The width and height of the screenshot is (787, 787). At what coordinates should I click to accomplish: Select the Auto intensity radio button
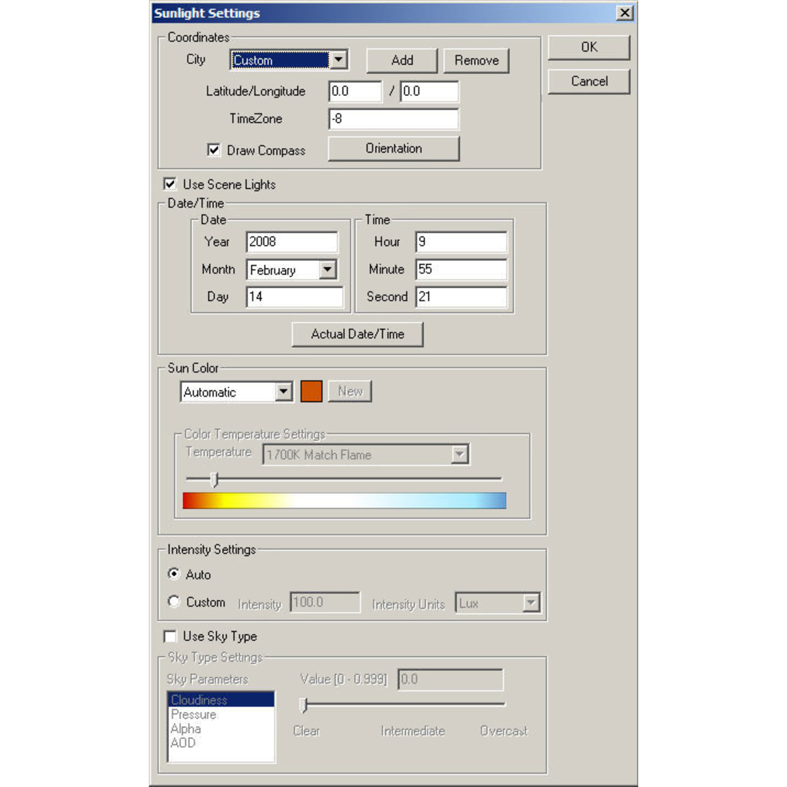click(174, 574)
